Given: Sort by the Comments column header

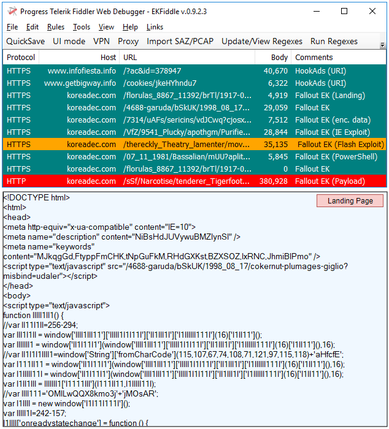Looking at the screenshot, I should click(339, 58).
